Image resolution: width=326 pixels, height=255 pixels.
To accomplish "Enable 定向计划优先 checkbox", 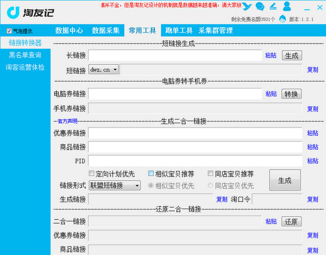I will coord(91,174).
